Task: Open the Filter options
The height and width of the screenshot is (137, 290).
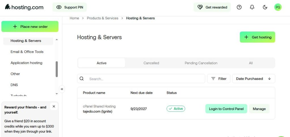Action: 219,79
